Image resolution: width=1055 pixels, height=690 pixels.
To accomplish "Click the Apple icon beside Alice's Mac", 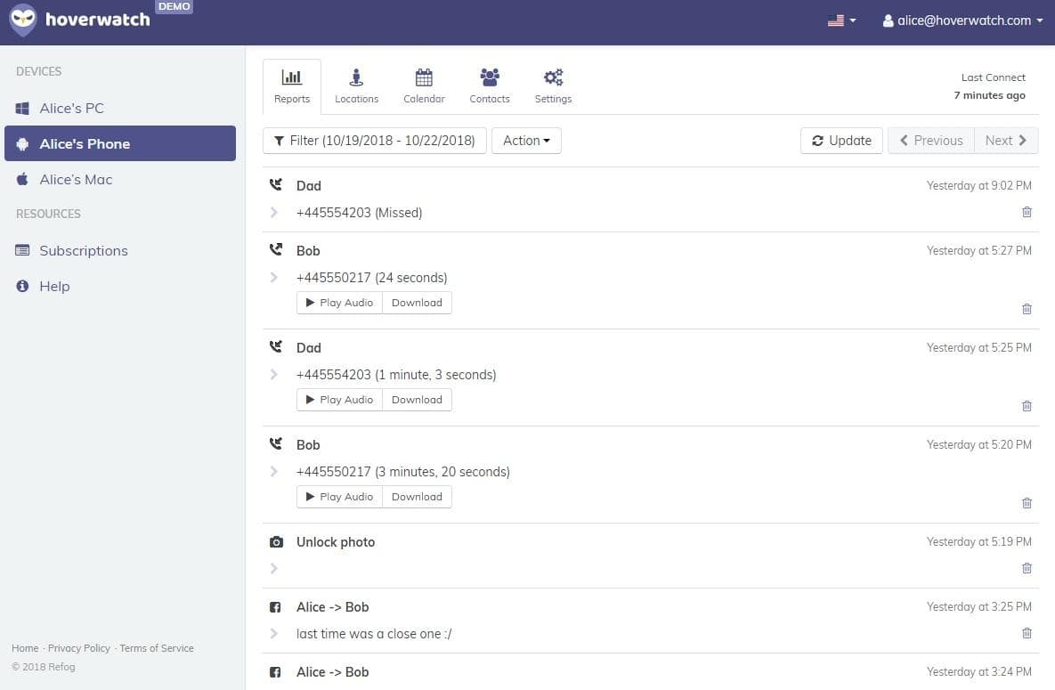I will [22, 179].
